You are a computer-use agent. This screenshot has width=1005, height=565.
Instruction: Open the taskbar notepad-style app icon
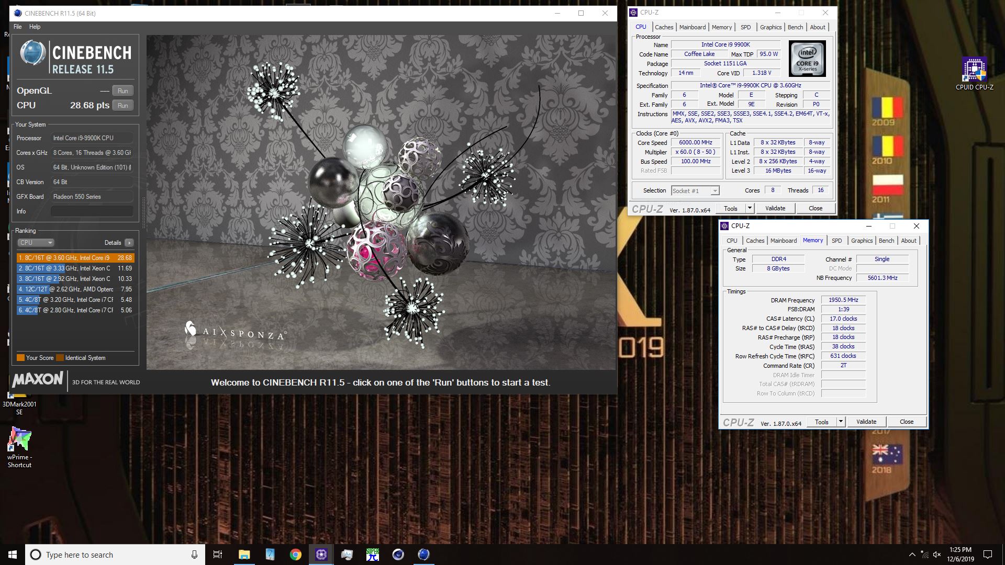pyautogui.click(x=270, y=555)
